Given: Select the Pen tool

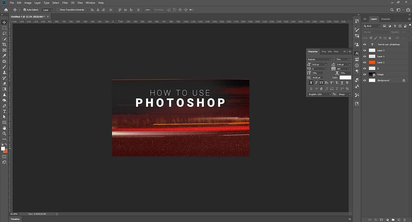Looking at the screenshot, I should pyautogui.click(x=4, y=106).
